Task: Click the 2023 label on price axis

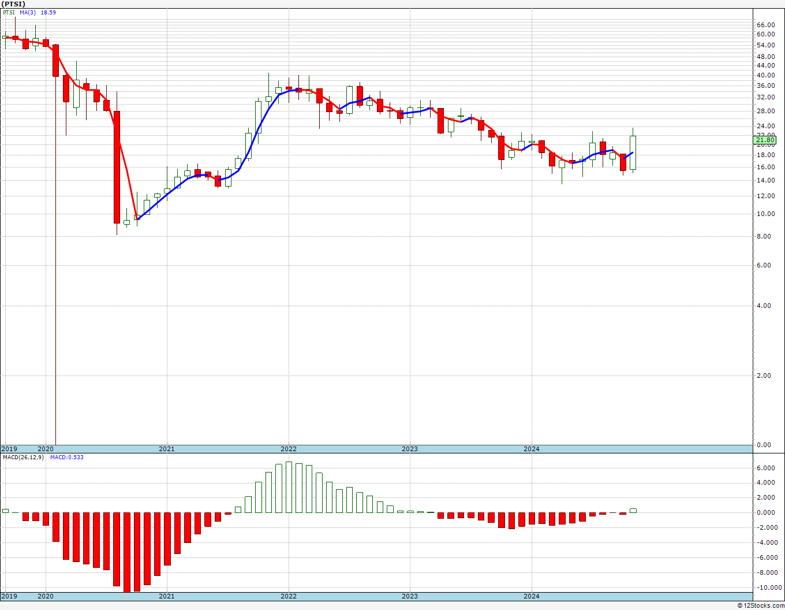Action: coord(409,449)
